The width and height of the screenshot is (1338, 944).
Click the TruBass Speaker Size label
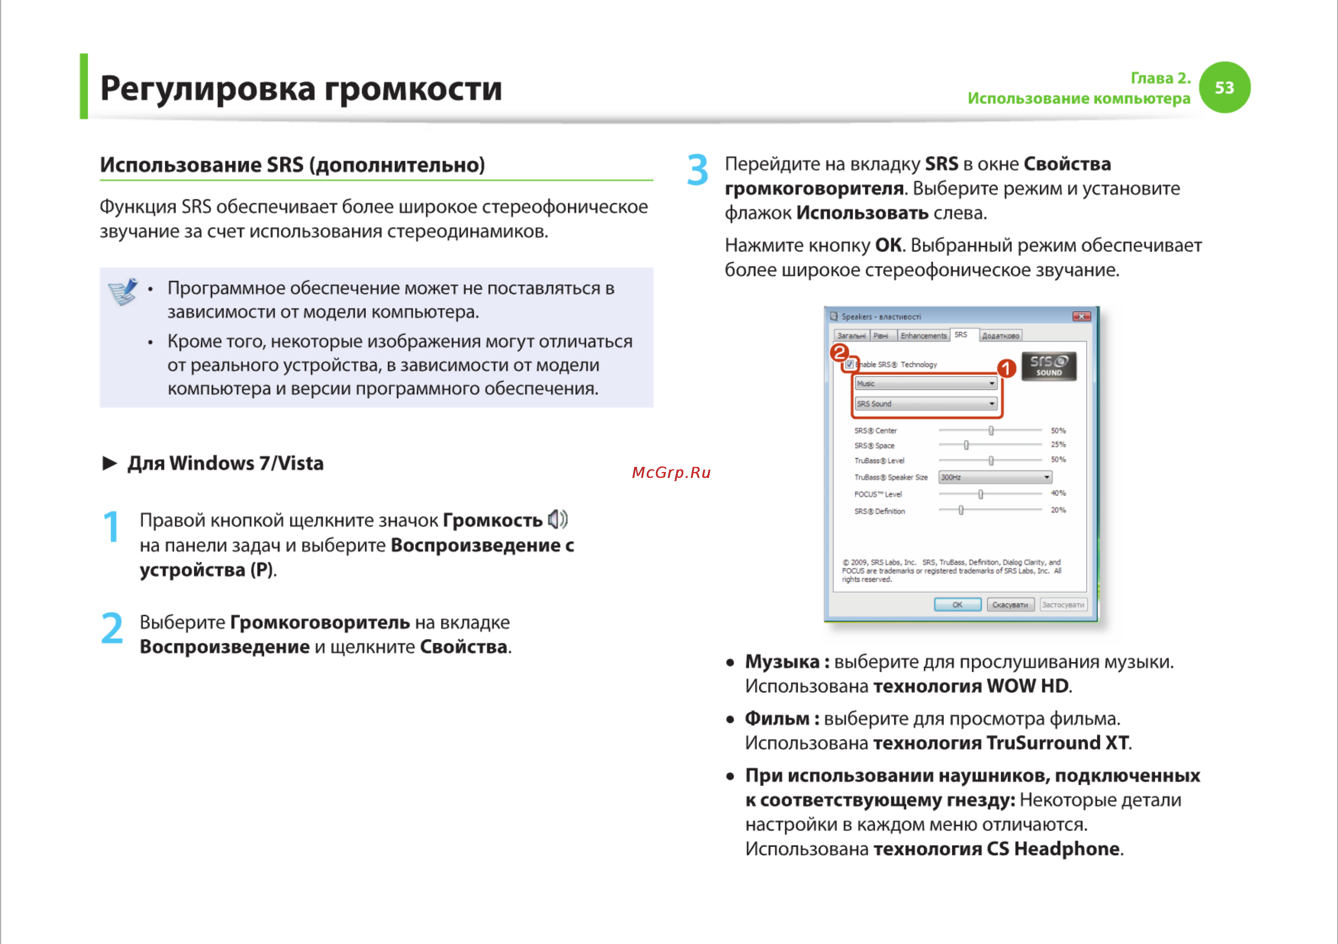tap(891, 477)
